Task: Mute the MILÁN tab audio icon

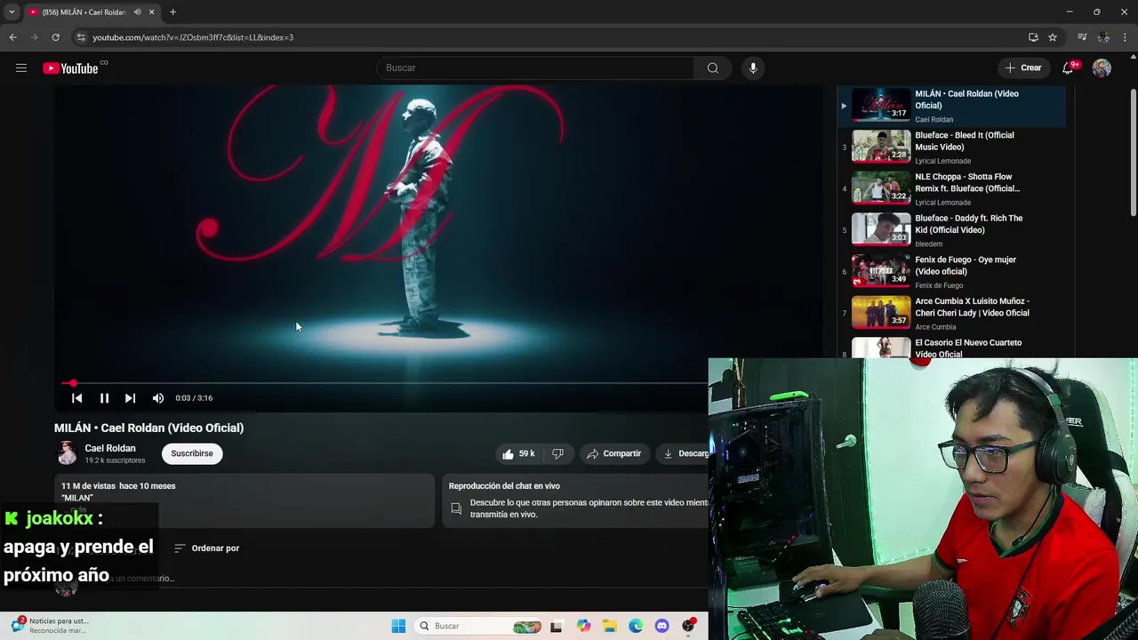Action: 137,12
